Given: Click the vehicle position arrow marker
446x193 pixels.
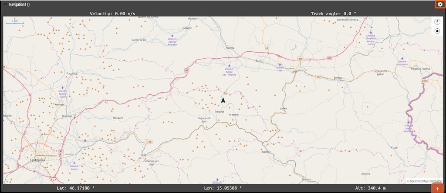Looking at the screenshot, I should click(x=223, y=100).
